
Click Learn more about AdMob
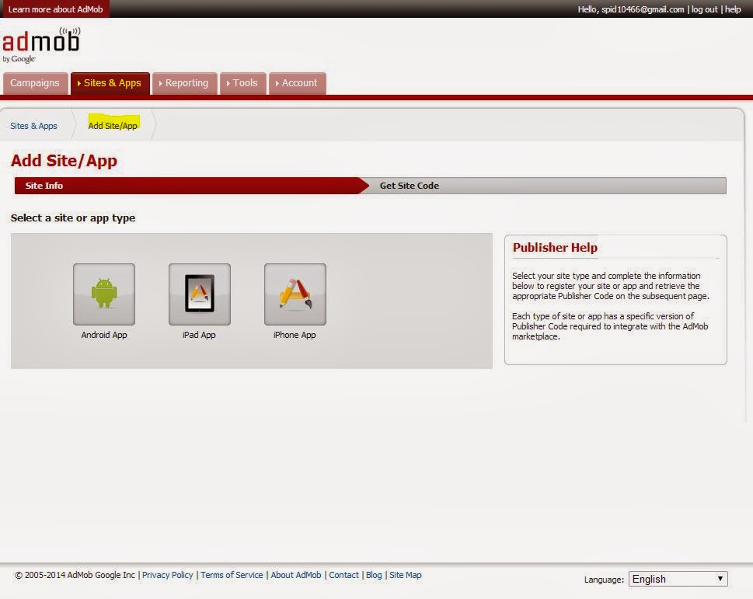pyautogui.click(x=55, y=9)
